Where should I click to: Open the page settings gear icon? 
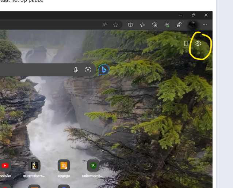click(198, 44)
